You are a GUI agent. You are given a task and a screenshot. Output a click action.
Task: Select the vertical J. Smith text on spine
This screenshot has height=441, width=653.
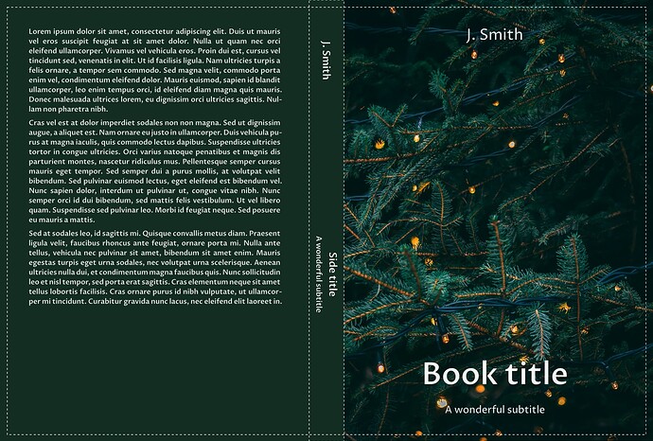coord(326,61)
